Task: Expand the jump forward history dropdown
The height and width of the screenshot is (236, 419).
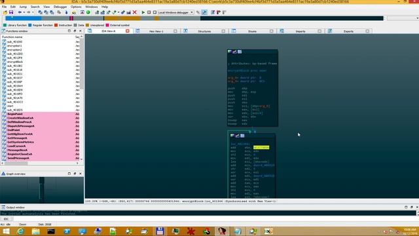Action: 33,12
